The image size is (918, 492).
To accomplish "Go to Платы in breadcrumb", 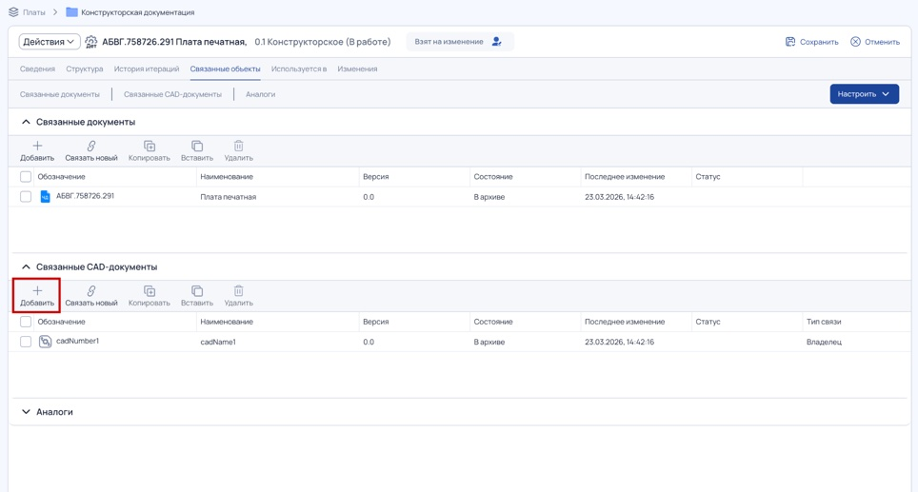I will (x=34, y=11).
